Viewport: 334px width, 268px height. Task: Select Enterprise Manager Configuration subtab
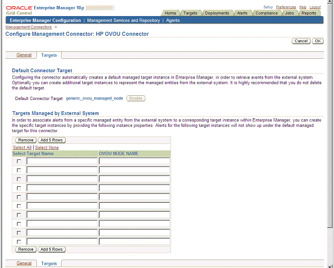point(45,20)
